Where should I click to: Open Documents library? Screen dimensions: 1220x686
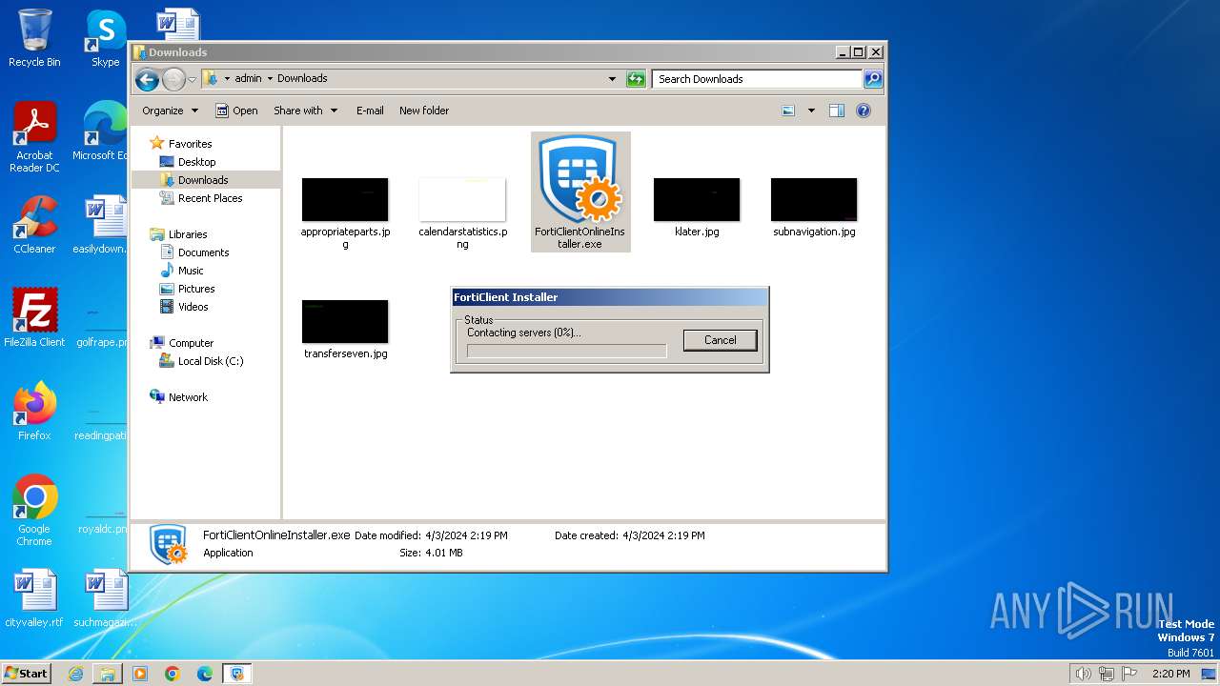(x=193, y=252)
